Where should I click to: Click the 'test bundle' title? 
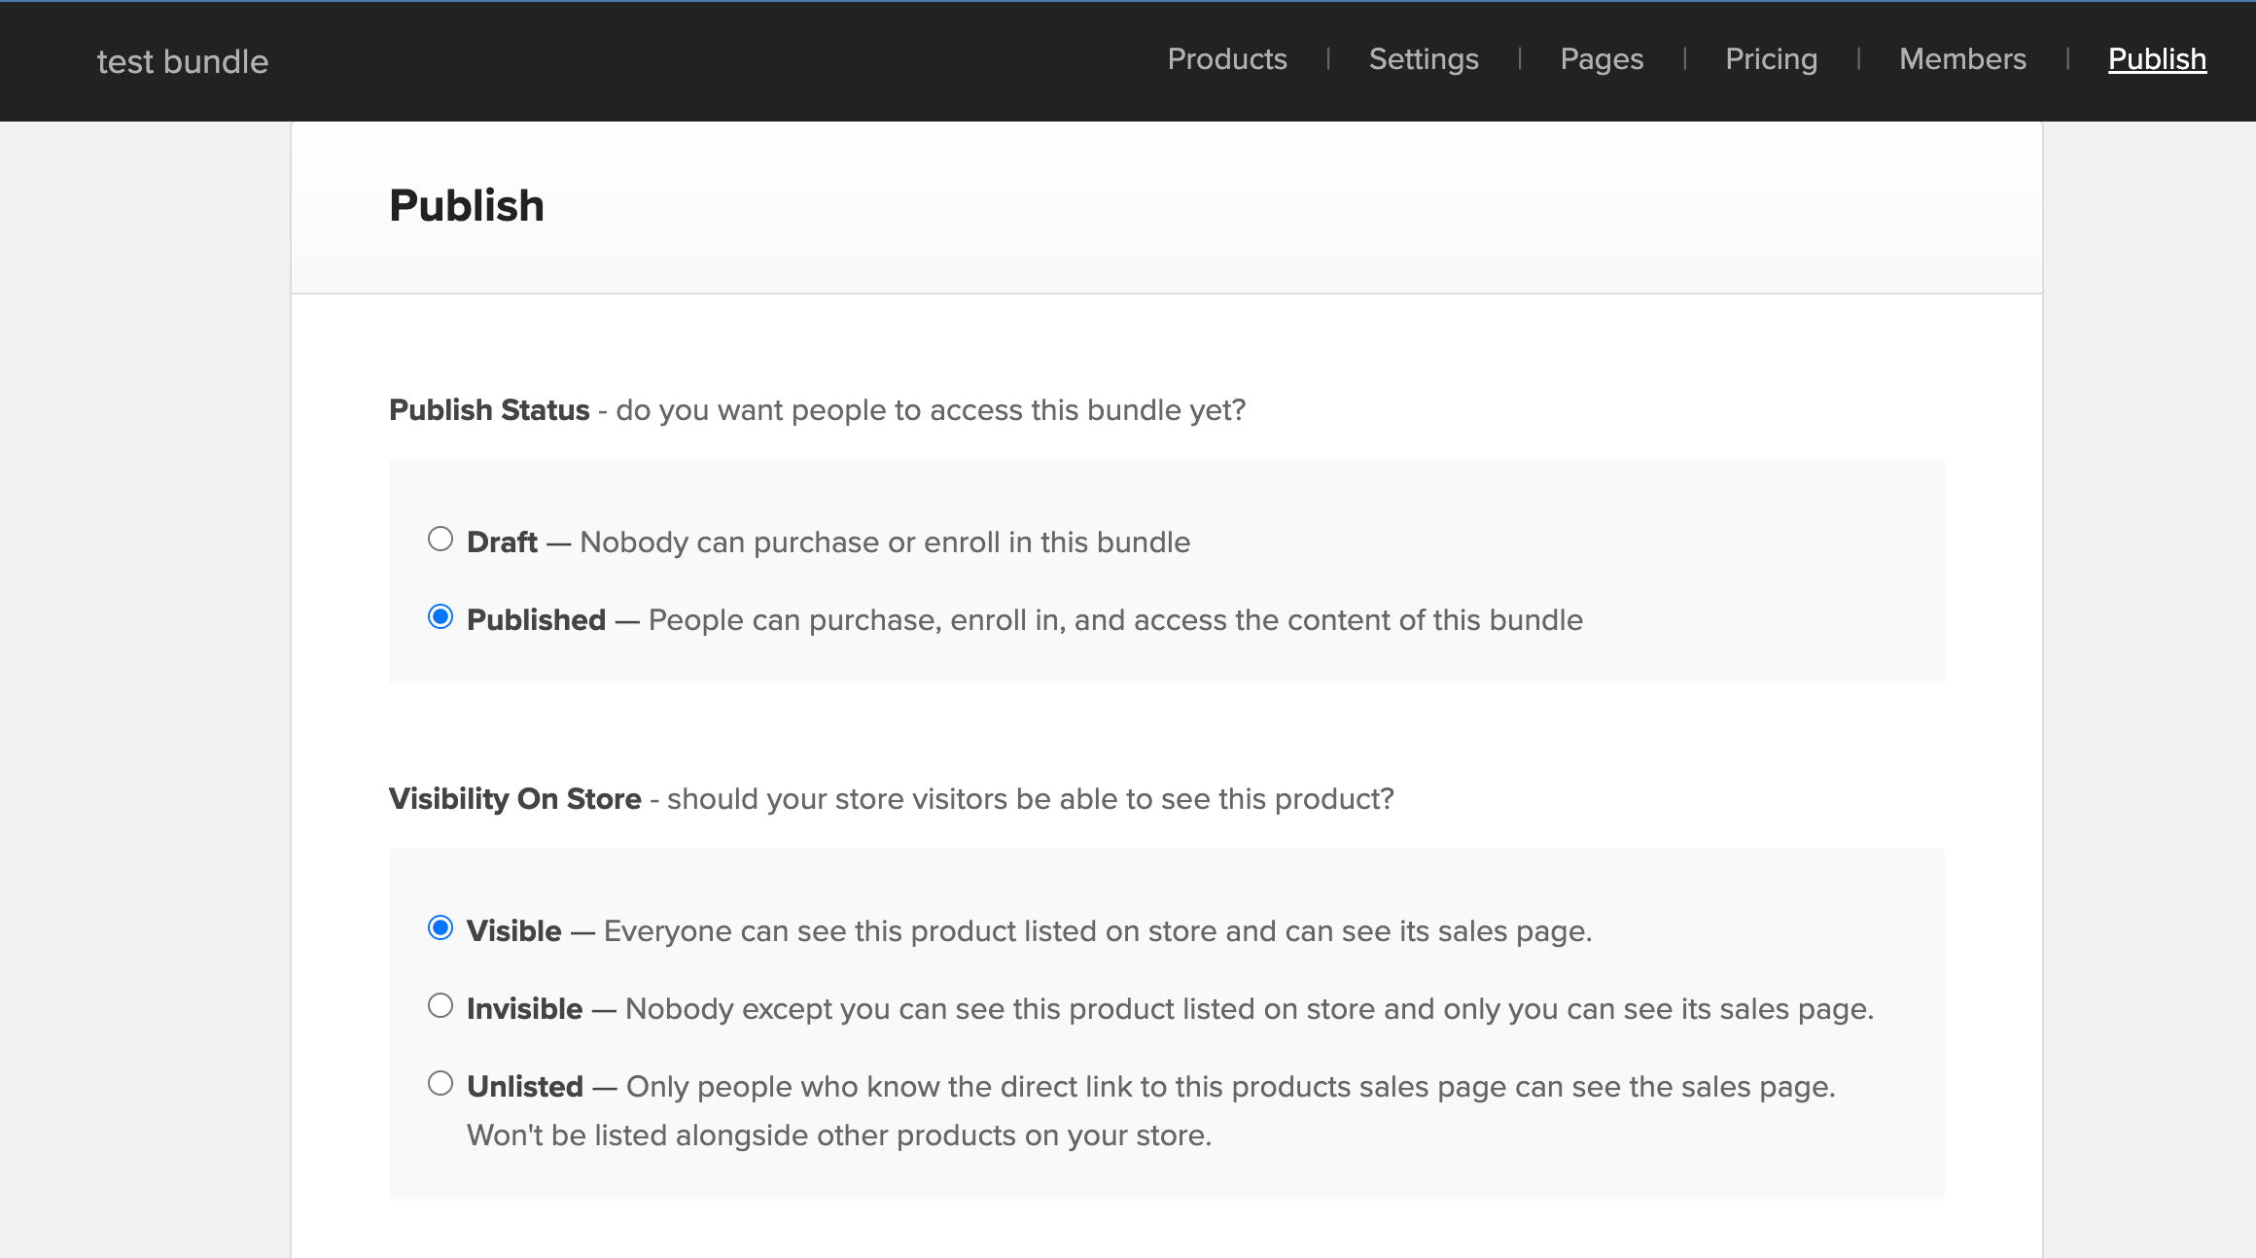pyautogui.click(x=183, y=61)
